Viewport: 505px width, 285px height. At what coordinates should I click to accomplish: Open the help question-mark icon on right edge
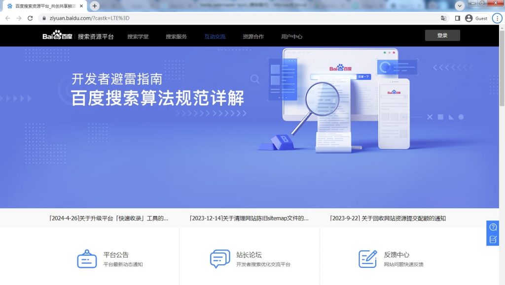(492, 227)
